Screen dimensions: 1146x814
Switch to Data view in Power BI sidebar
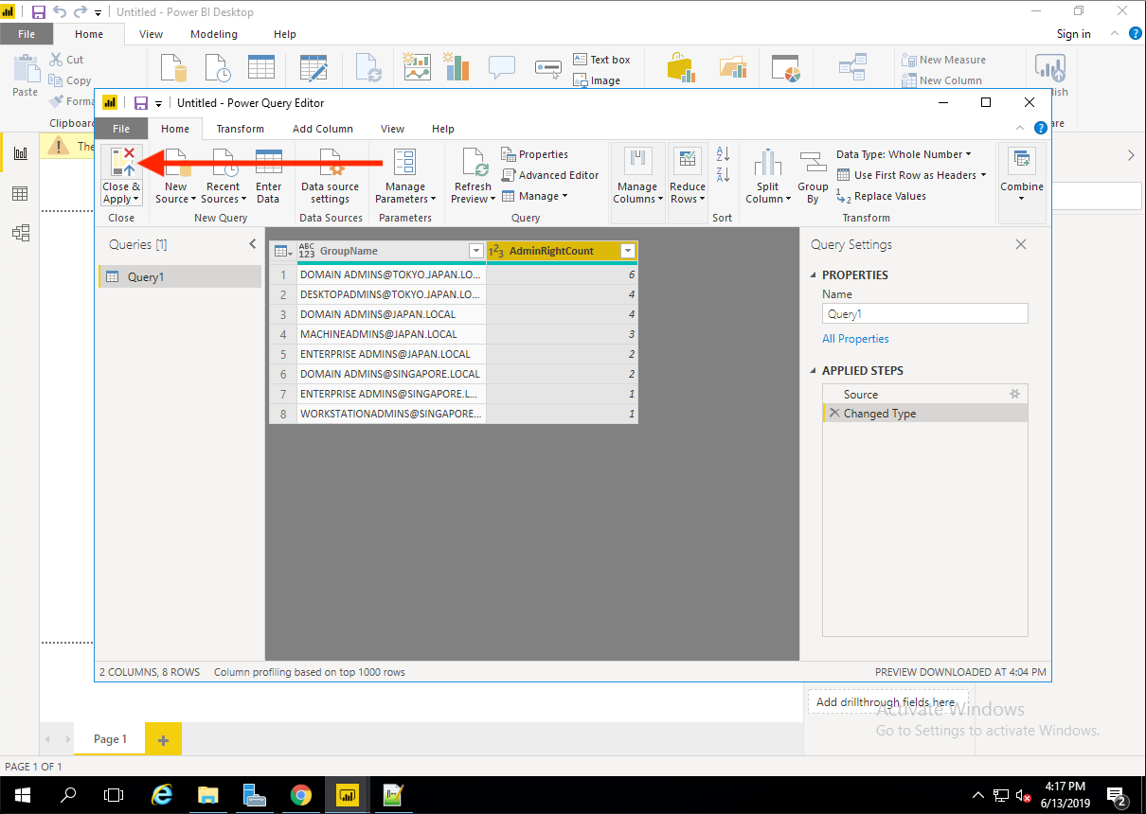click(x=20, y=194)
